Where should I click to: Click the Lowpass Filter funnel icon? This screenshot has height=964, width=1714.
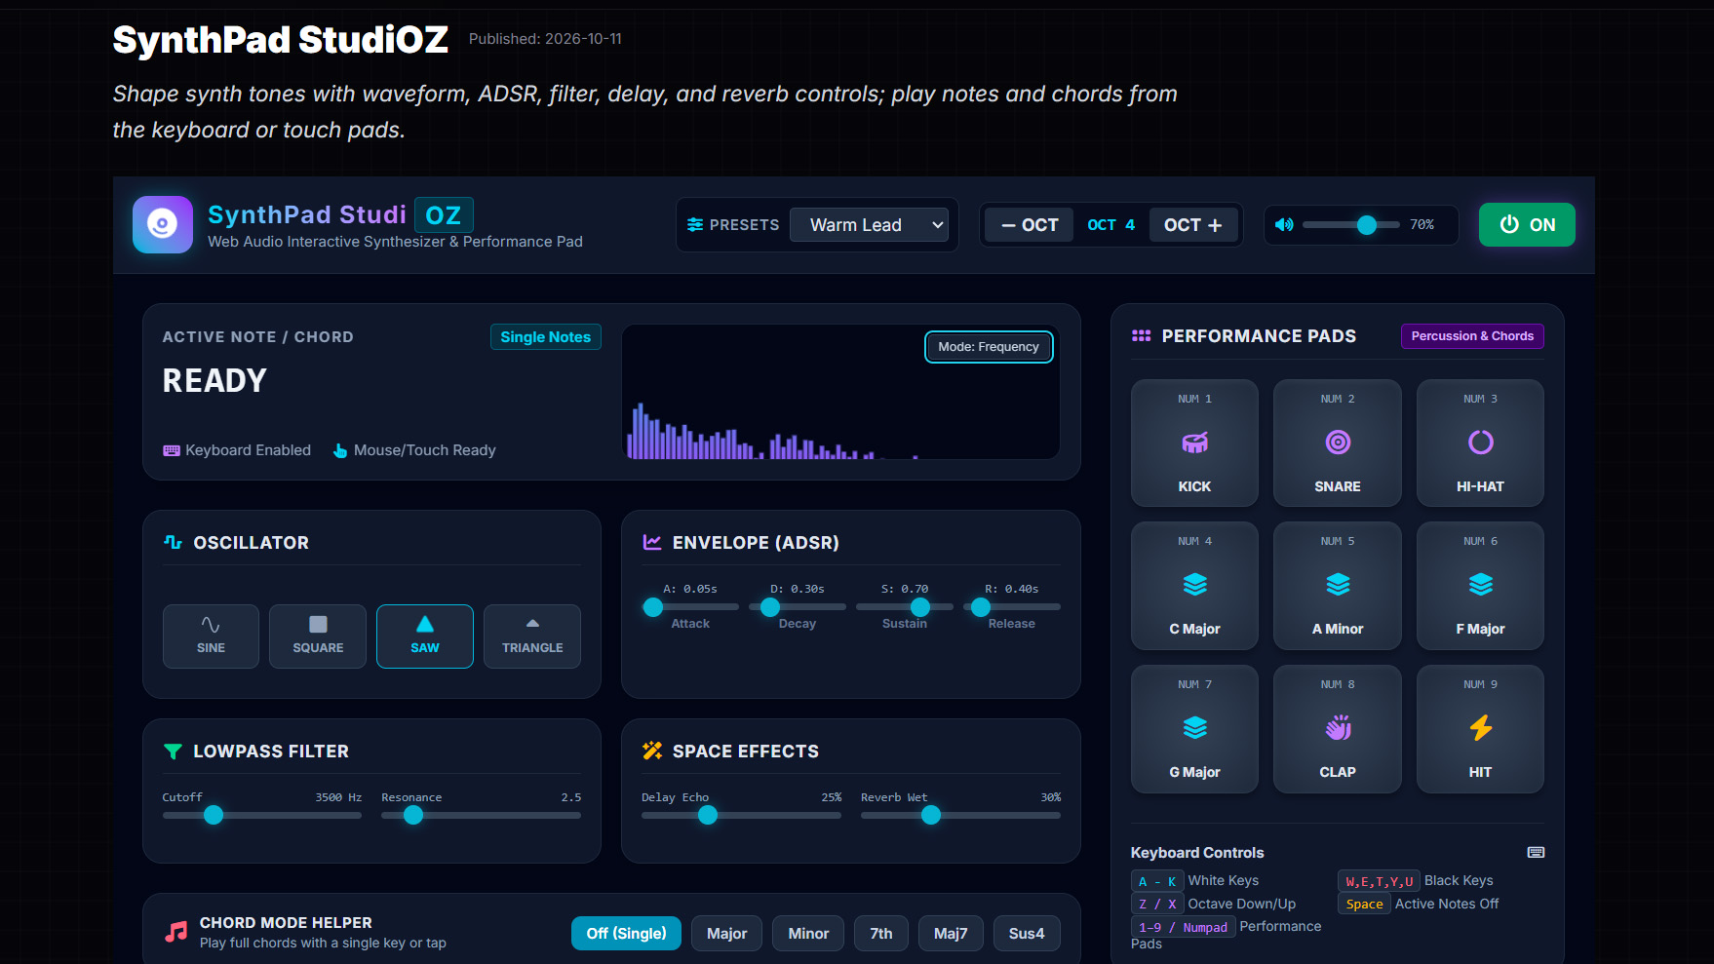tap(173, 752)
